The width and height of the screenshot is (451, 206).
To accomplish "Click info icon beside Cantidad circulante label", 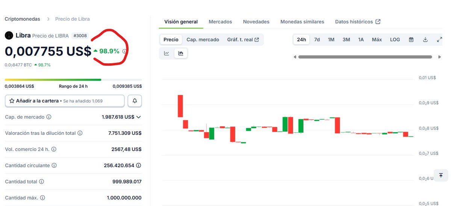I will click(x=54, y=165).
